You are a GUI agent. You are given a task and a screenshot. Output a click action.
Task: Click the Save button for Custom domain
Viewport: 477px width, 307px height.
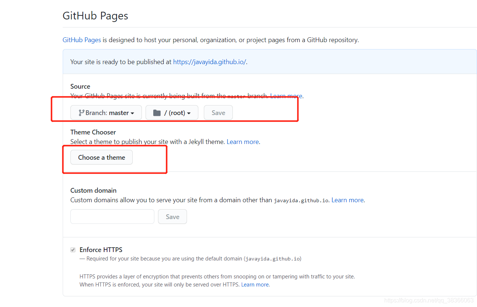(172, 217)
